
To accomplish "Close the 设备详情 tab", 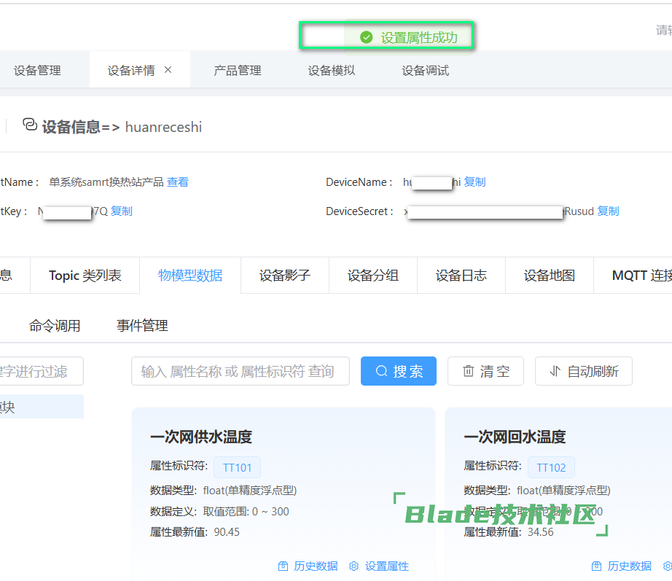I will click(x=168, y=70).
